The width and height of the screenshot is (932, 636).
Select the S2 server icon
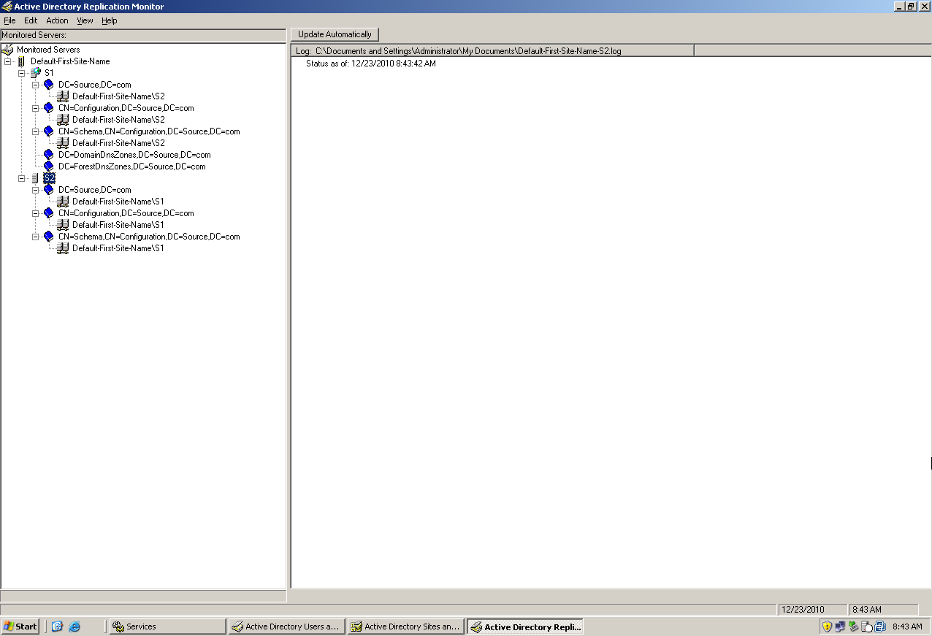coord(35,178)
